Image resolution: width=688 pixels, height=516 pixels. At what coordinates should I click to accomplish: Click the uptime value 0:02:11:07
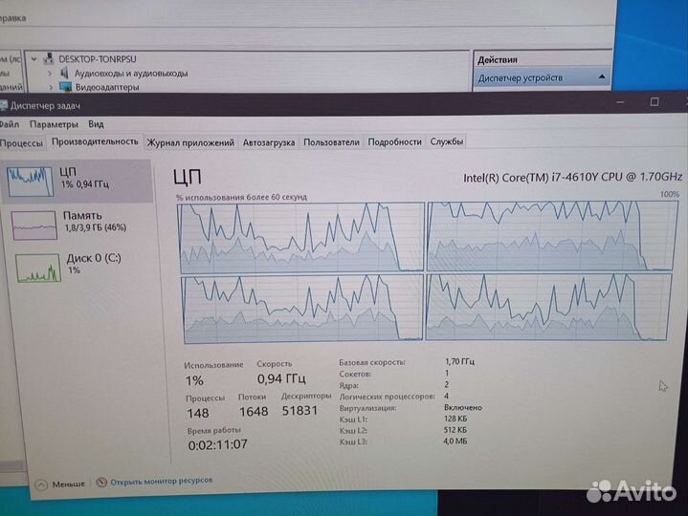218,445
